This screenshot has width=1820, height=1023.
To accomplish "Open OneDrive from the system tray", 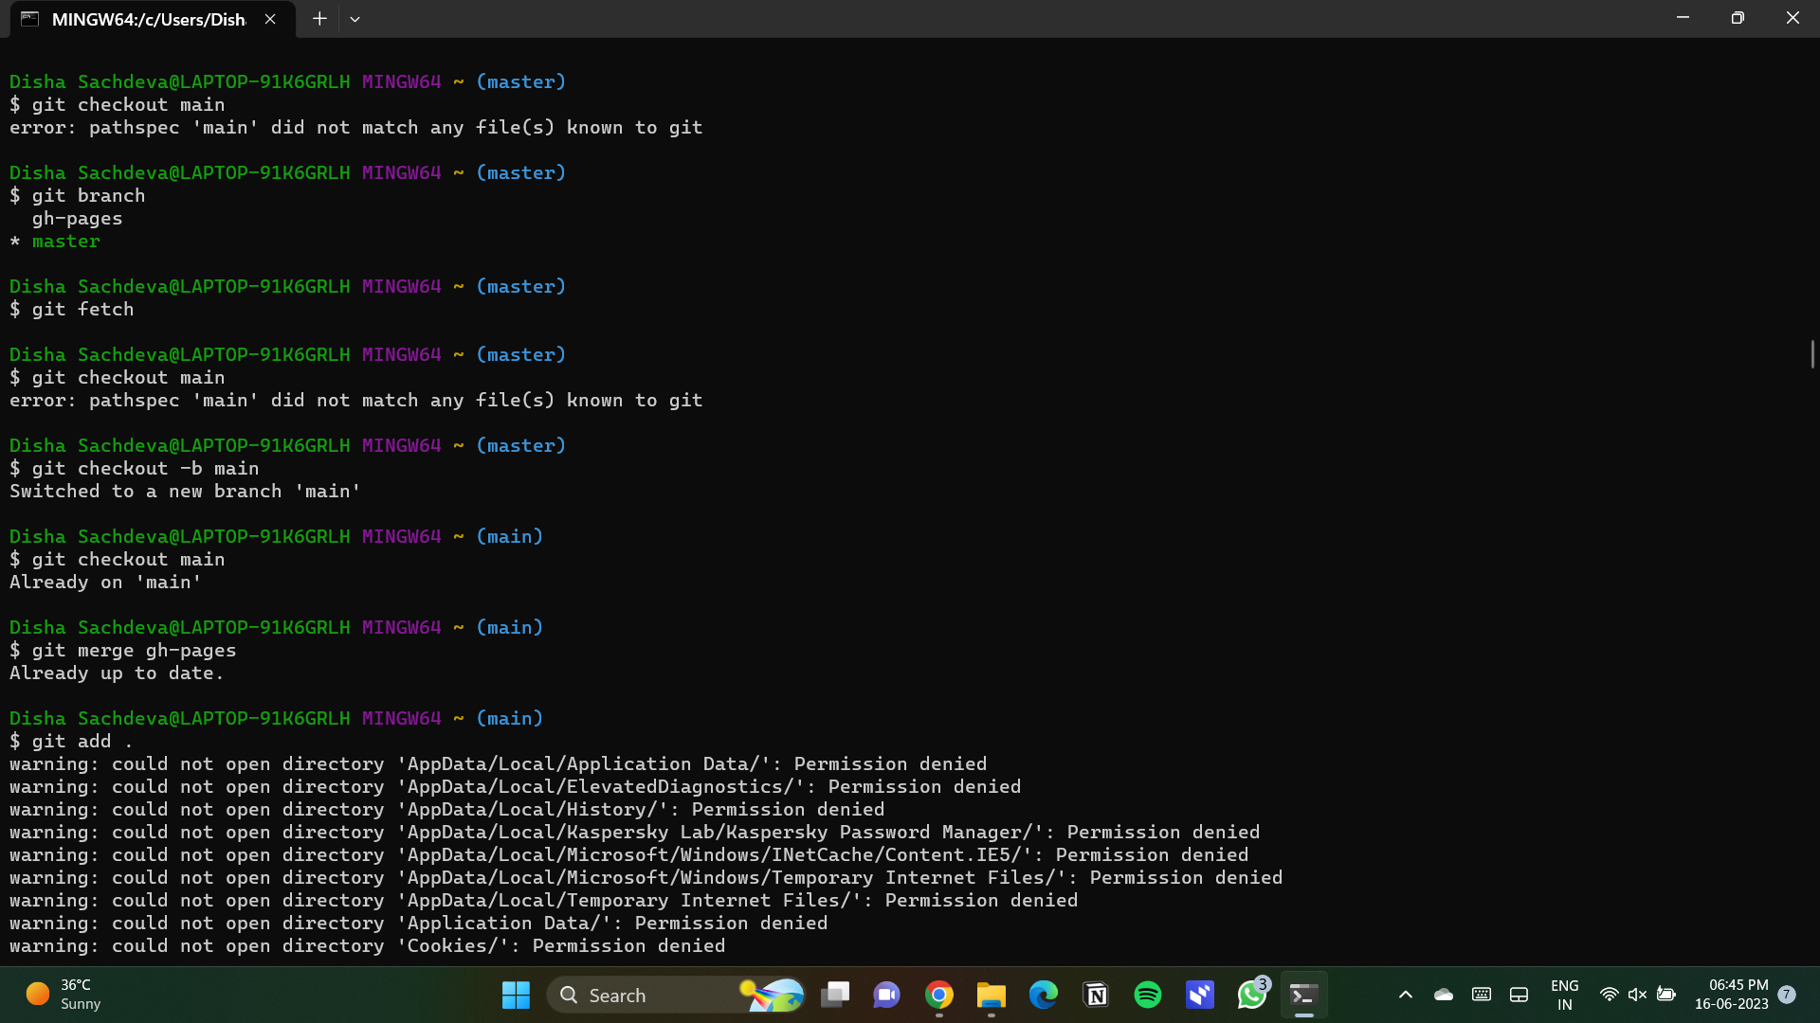I will coord(1443,995).
